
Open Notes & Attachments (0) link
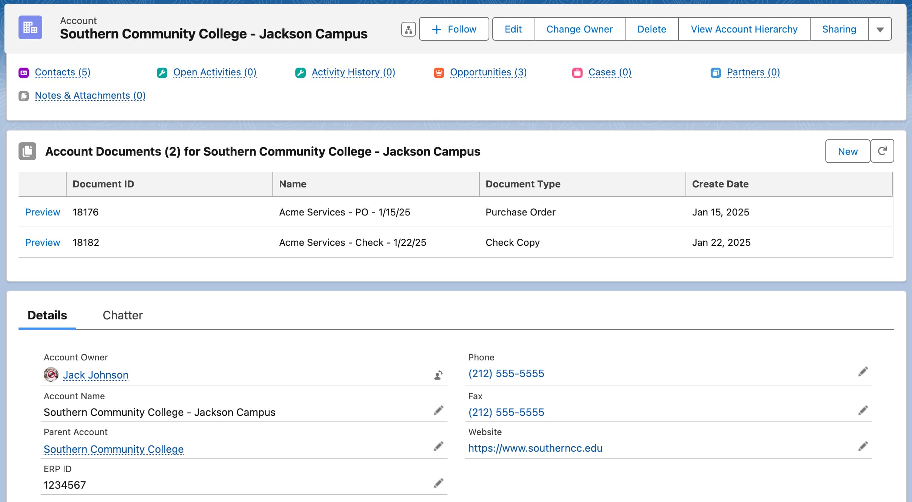(90, 95)
